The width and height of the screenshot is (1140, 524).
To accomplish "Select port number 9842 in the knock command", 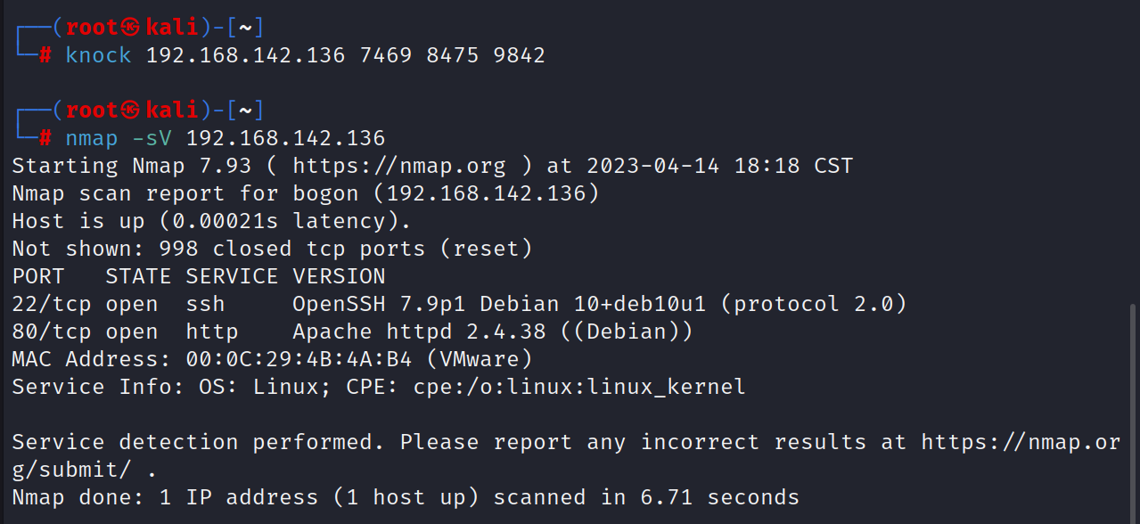I will [519, 55].
